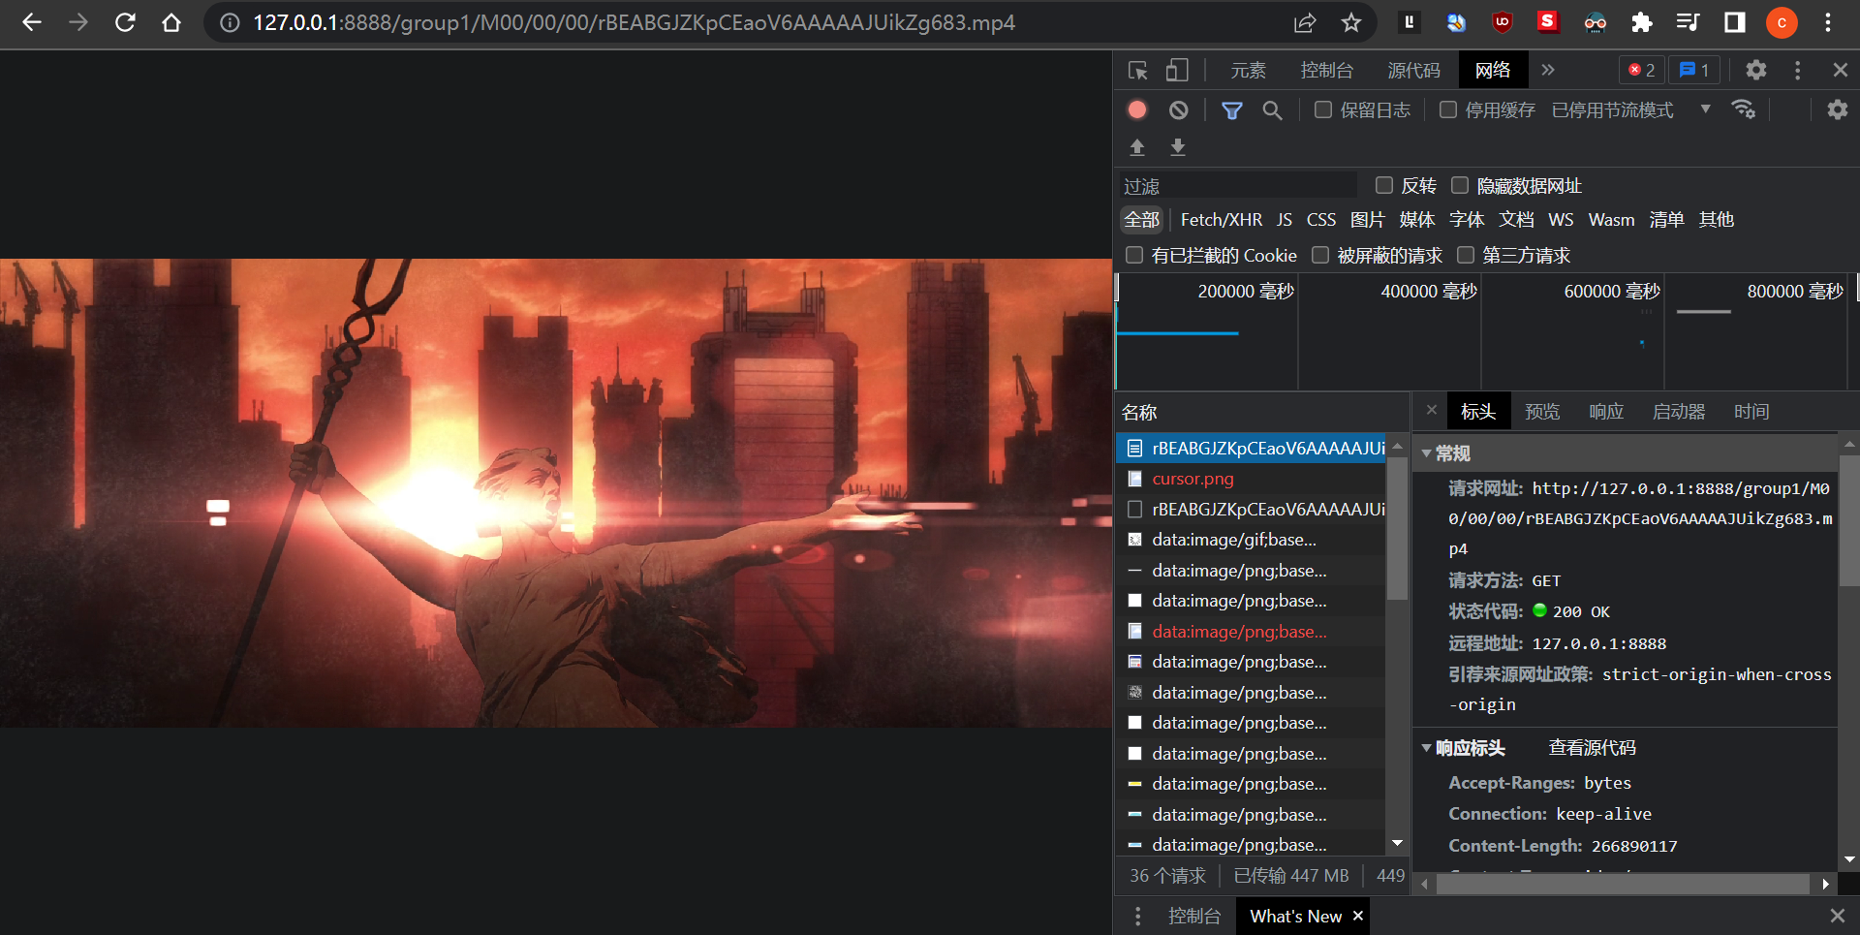Open the 控制台 drawer tab at bottom
1860x935 pixels.
pyautogui.click(x=1193, y=916)
